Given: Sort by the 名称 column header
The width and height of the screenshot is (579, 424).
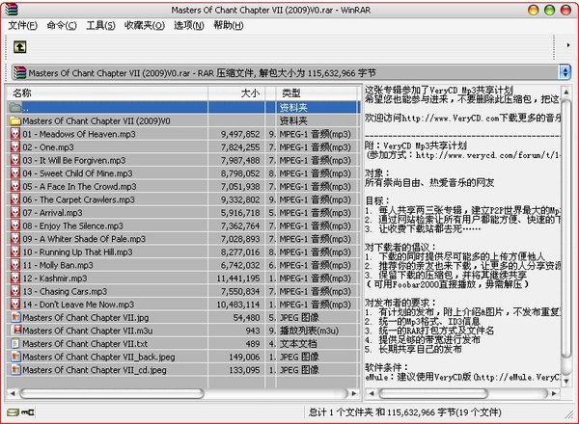Looking at the screenshot, I should 107,93.
